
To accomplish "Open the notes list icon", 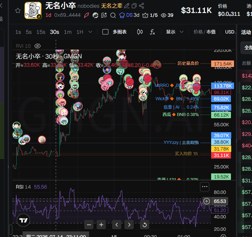I will (x=104, y=15).
